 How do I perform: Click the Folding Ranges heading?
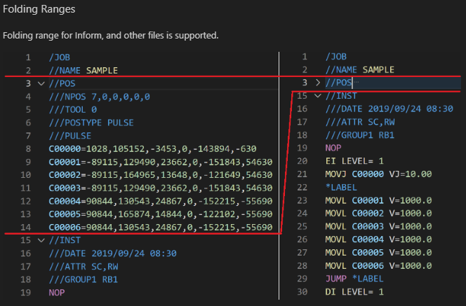[39, 9]
